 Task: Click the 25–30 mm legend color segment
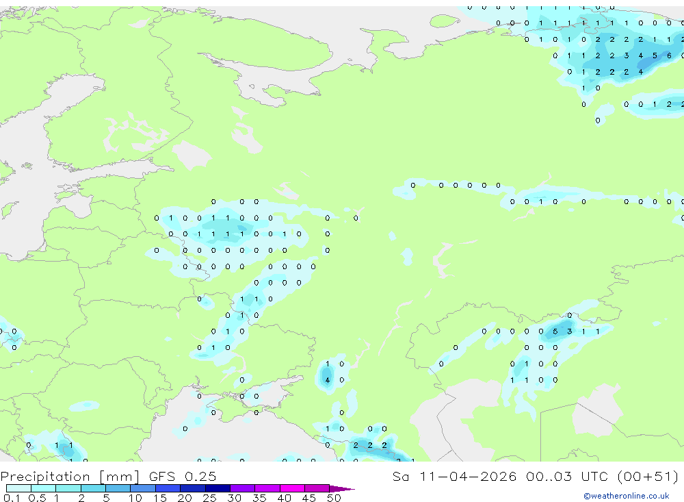(x=218, y=488)
